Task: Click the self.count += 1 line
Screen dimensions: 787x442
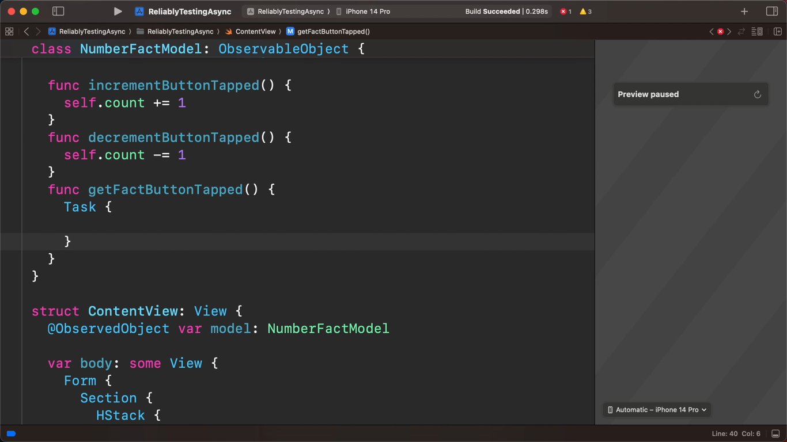Action: pyautogui.click(x=125, y=103)
